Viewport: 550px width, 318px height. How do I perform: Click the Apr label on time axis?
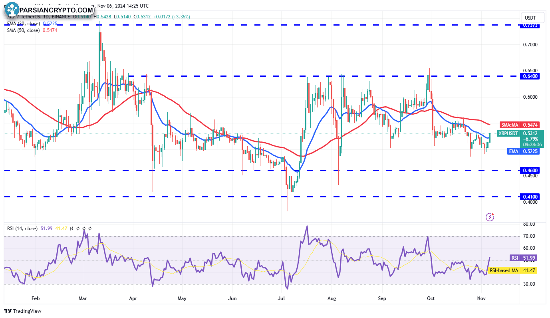133,298
